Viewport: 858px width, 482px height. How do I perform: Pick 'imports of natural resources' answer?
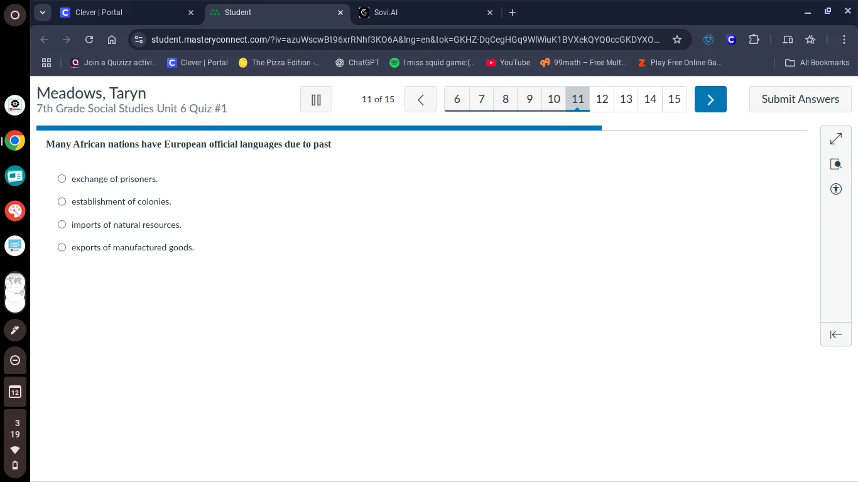62,225
